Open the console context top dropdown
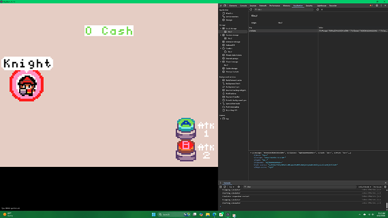The image size is (388, 218). (x=231, y=187)
